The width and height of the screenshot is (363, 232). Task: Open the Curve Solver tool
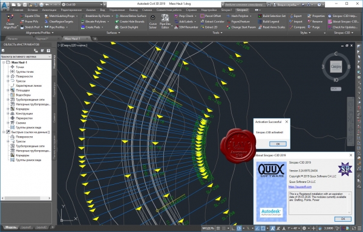(x=153, y=22)
